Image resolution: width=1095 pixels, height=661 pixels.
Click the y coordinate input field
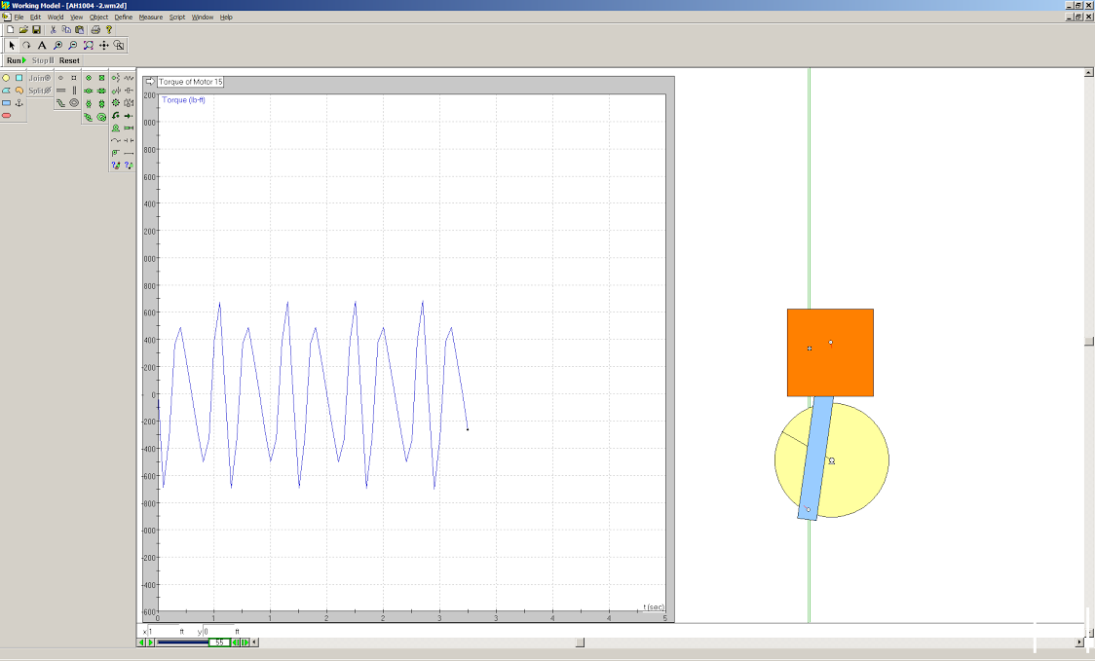(x=218, y=631)
